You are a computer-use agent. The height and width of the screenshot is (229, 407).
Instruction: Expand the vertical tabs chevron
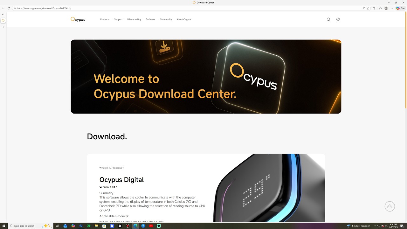3,15
